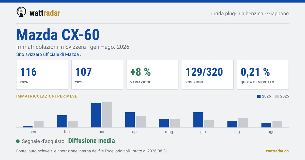Viewport: 305px width, 160px height.
Task: Click the gen. month axis label
Action: (x=33, y=132)
